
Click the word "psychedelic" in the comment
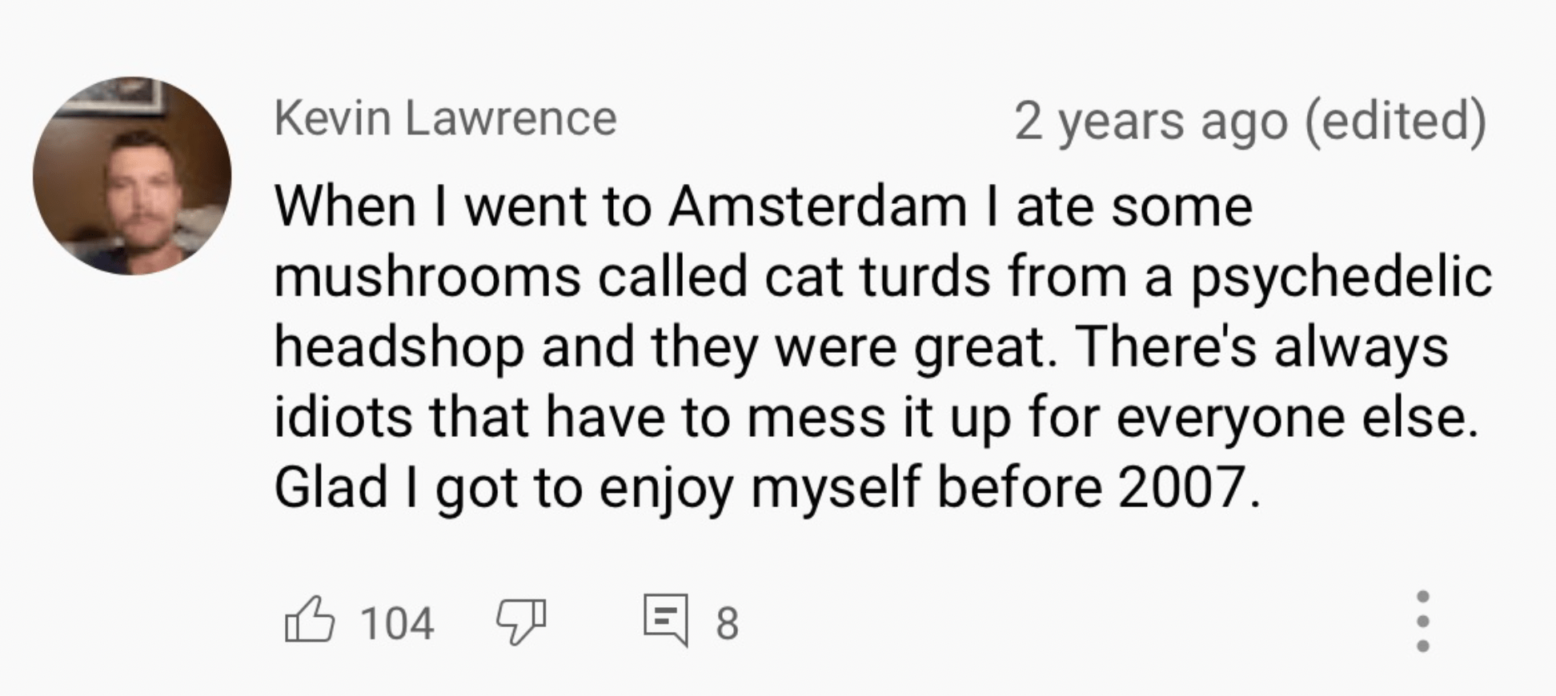click(x=1341, y=278)
